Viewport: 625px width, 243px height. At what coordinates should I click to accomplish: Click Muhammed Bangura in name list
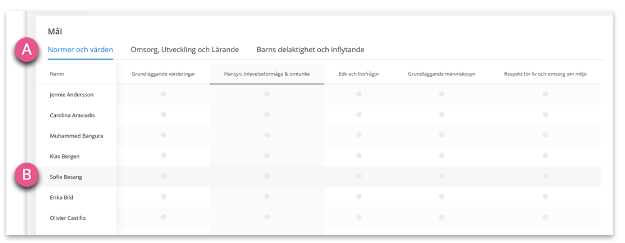click(76, 136)
